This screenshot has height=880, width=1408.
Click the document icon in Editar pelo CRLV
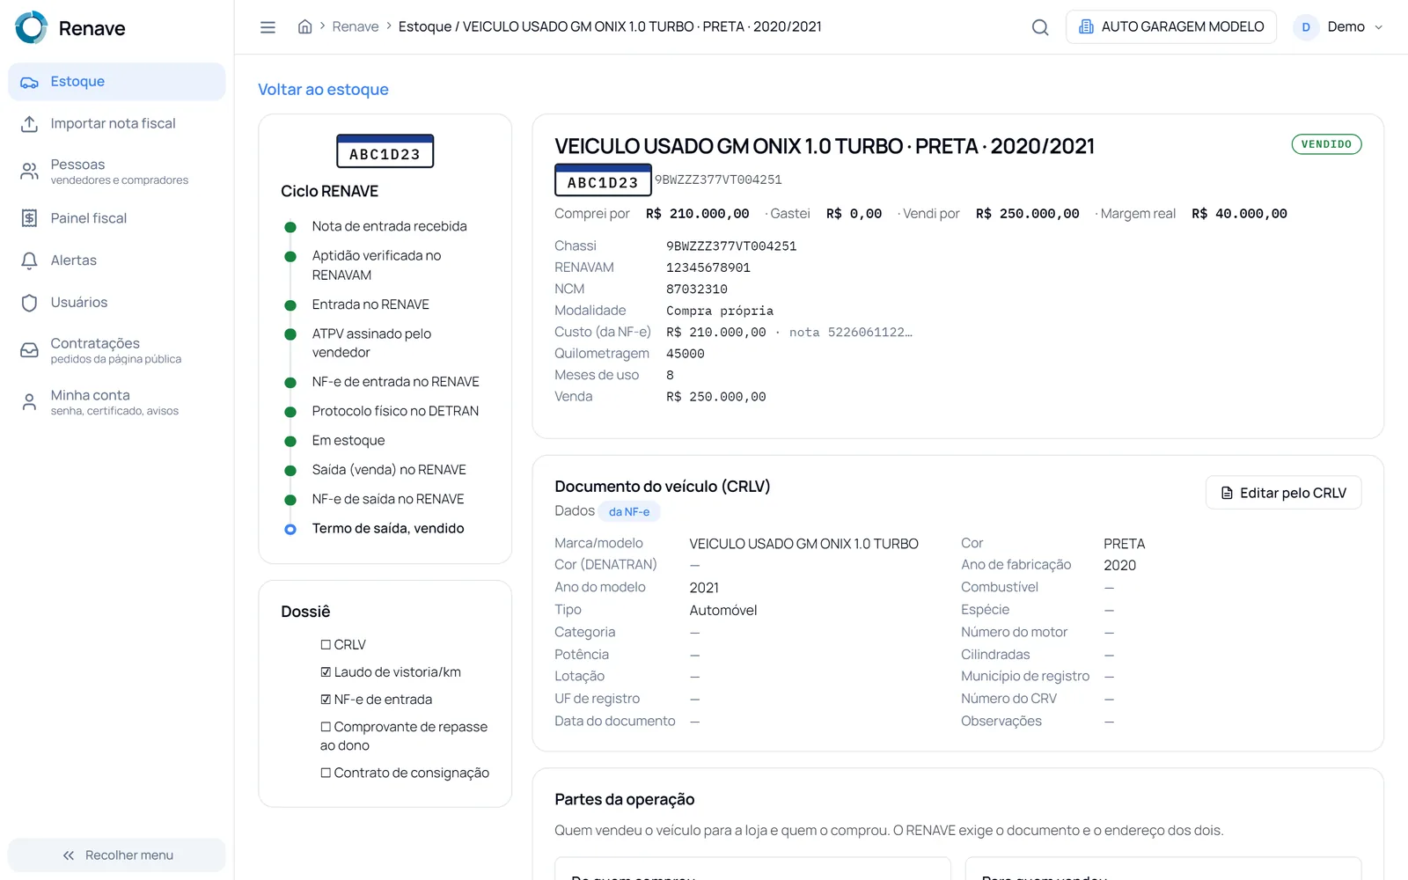[1227, 493]
